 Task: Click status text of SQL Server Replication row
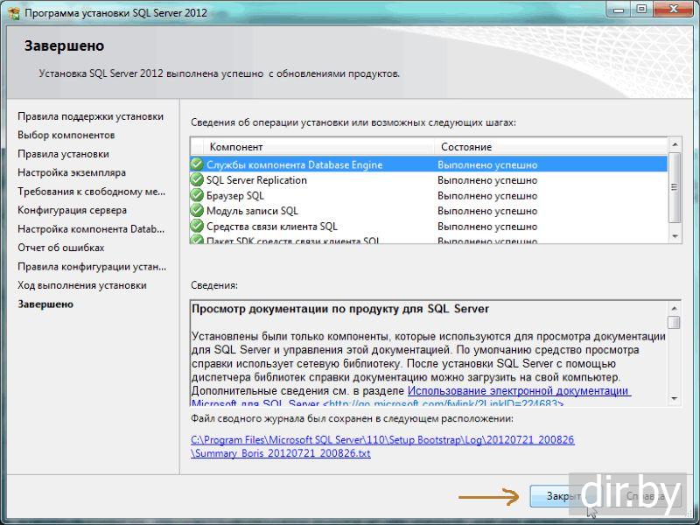click(487, 180)
